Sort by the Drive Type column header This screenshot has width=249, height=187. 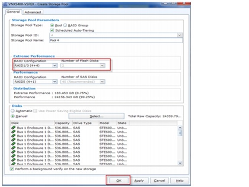pos(85,123)
